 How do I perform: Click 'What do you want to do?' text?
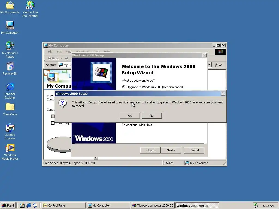point(138,81)
